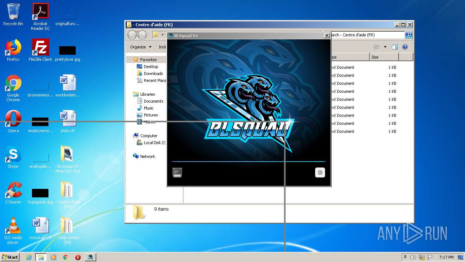Click the Explorer search magnifier button

pos(409,35)
